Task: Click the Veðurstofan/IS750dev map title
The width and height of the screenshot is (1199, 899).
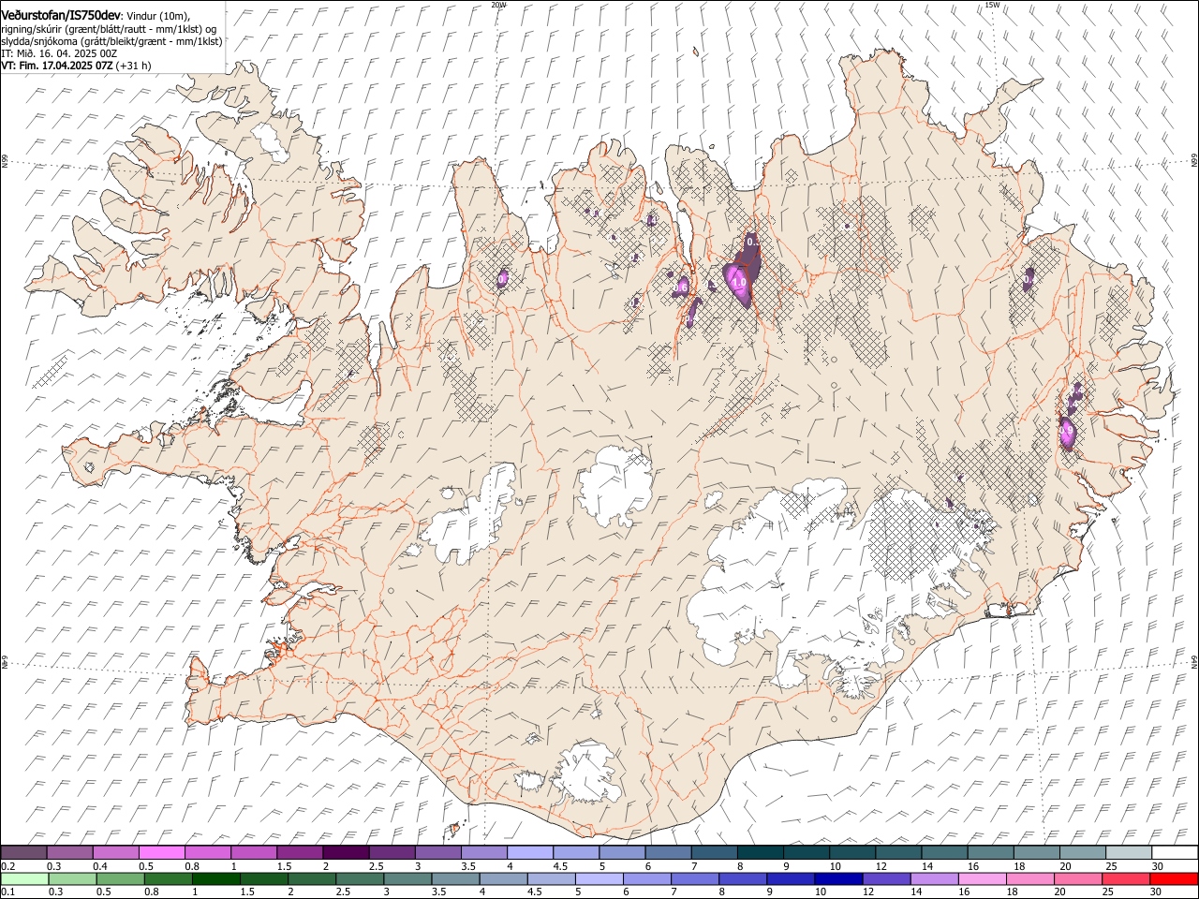Action: click(x=60, y=16)
